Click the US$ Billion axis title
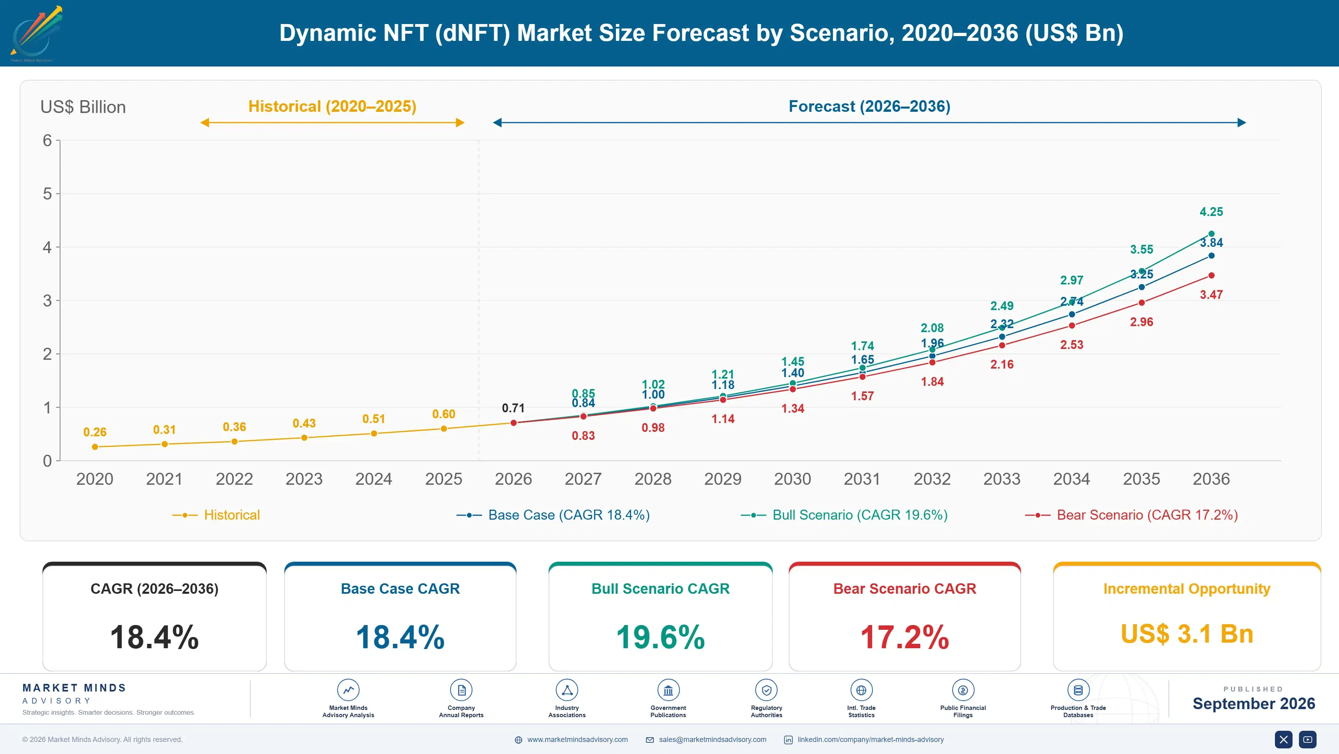Viewport: 1339px width, 754px height. pyautogui.click(x=83, y=107)
